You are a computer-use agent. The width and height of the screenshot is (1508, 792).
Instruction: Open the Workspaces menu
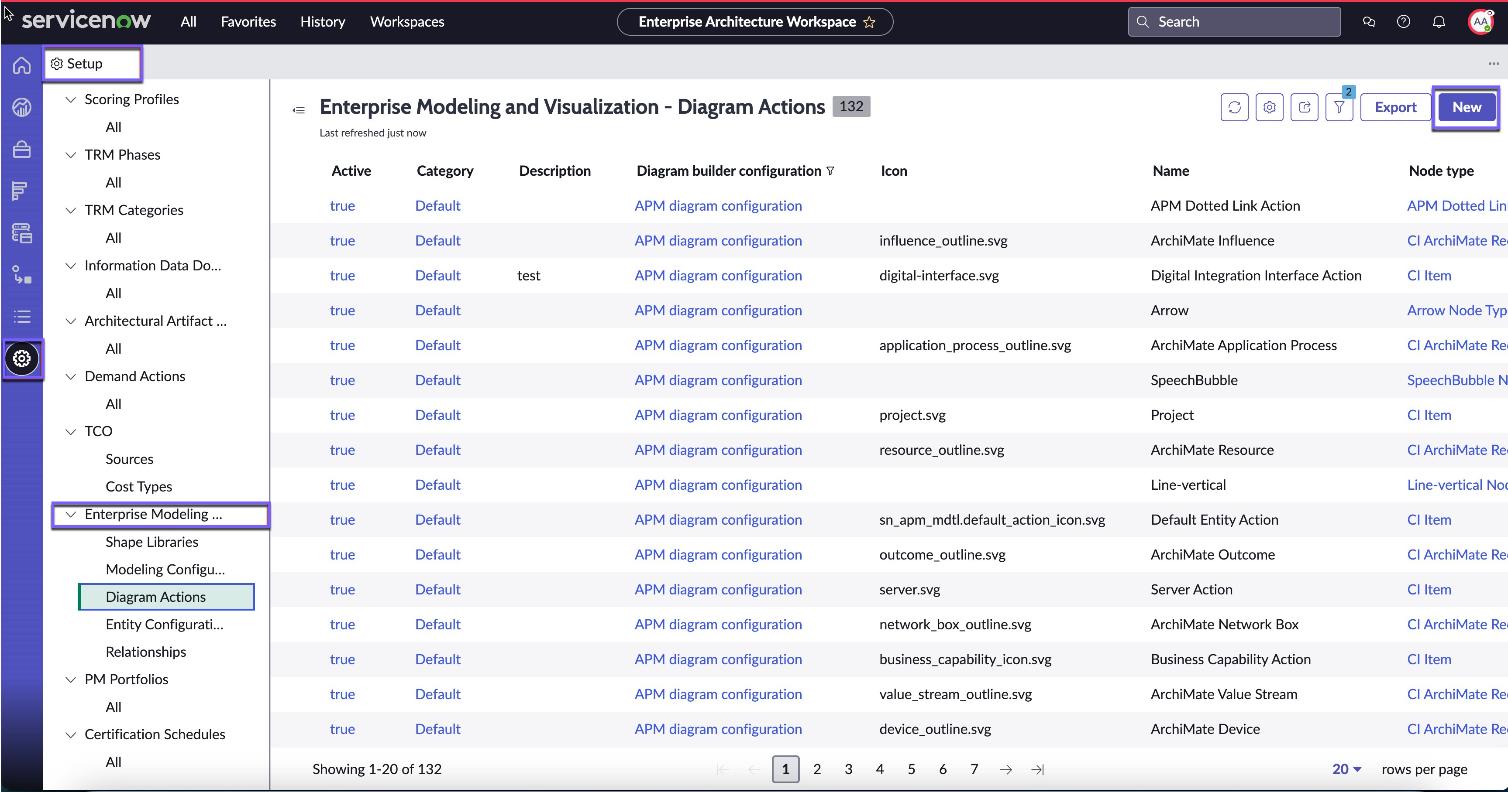[x=407, y=22]
